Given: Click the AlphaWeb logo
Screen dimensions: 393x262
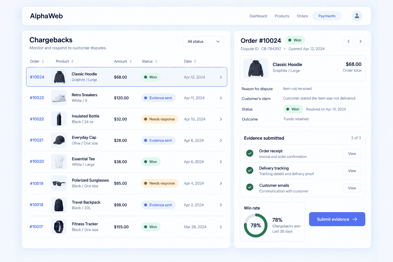Looking at the screenshot, I should pos(46,16).
